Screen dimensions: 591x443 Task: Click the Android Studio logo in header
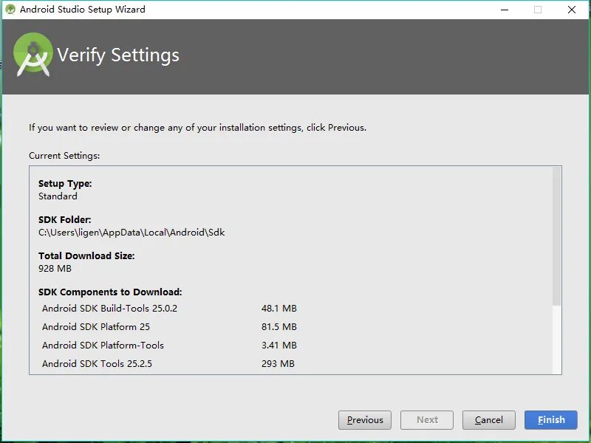click(33, 54)
